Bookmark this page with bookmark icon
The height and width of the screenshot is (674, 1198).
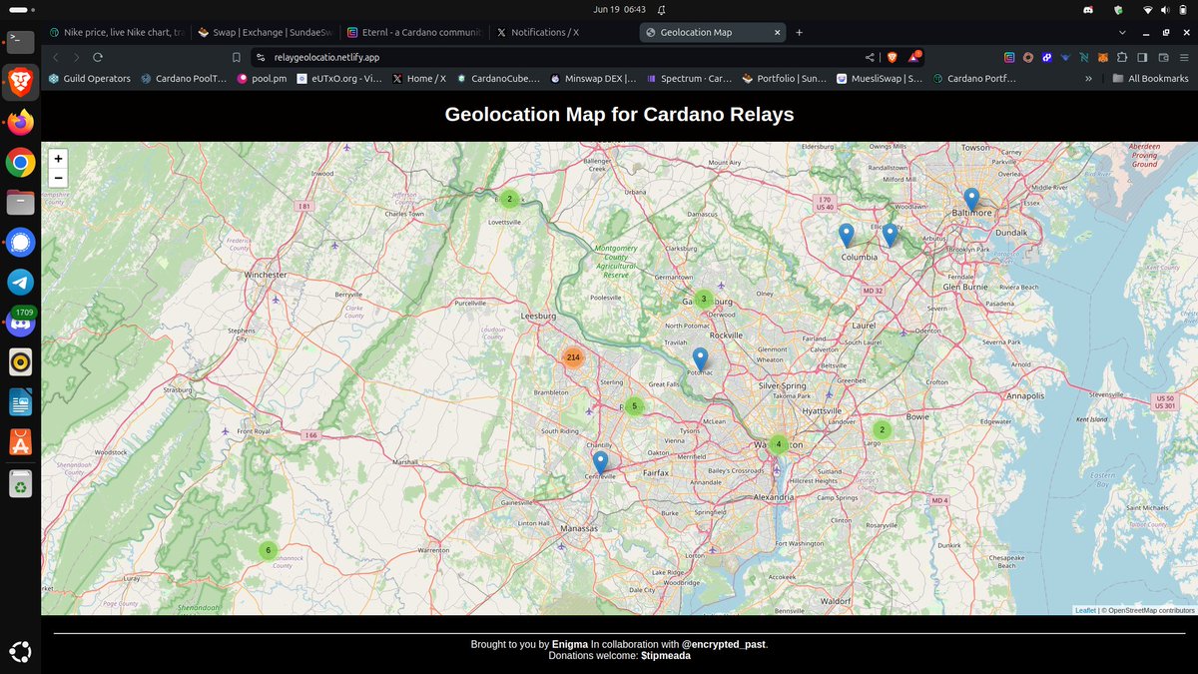point(236,57)
